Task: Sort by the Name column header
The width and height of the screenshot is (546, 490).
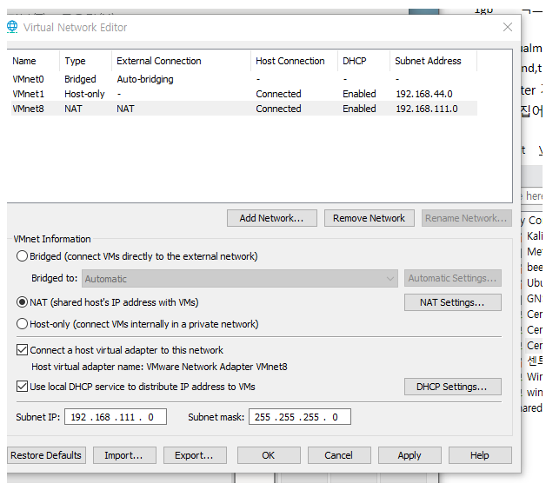Action: [33, 61]
